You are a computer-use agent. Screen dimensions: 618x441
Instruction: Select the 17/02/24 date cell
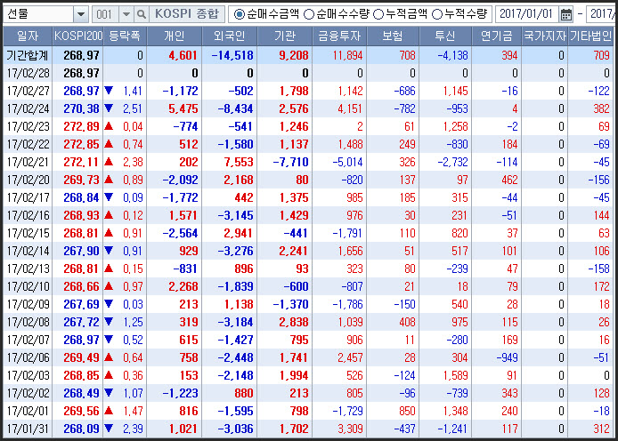(28, 108)
